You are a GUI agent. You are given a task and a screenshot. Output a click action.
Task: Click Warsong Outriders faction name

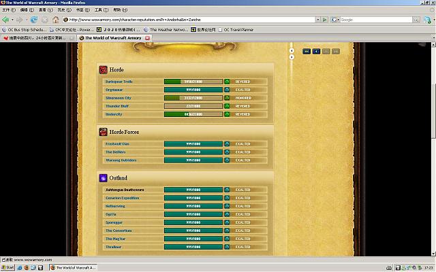click(x=121, y=160)
